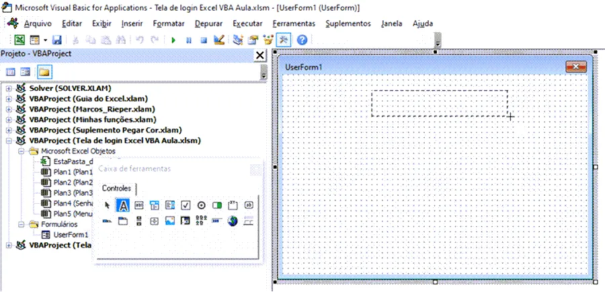Open the Insert UserForm dropdown arrow
Viewport: 605px width, 292px height.
pos(45,40)
